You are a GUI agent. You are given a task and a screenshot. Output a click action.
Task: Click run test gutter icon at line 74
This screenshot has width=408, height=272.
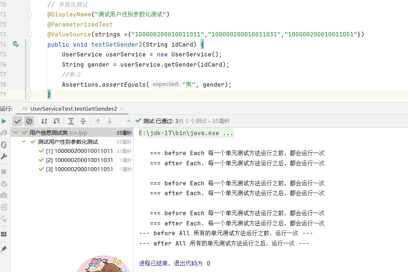click(x=16, y=44)
